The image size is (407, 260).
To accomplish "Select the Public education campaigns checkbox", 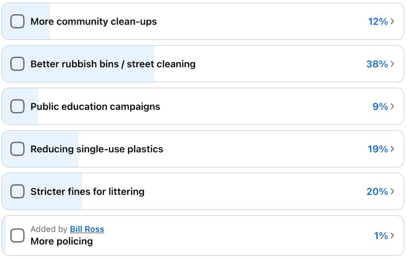I will coord(17,107).
